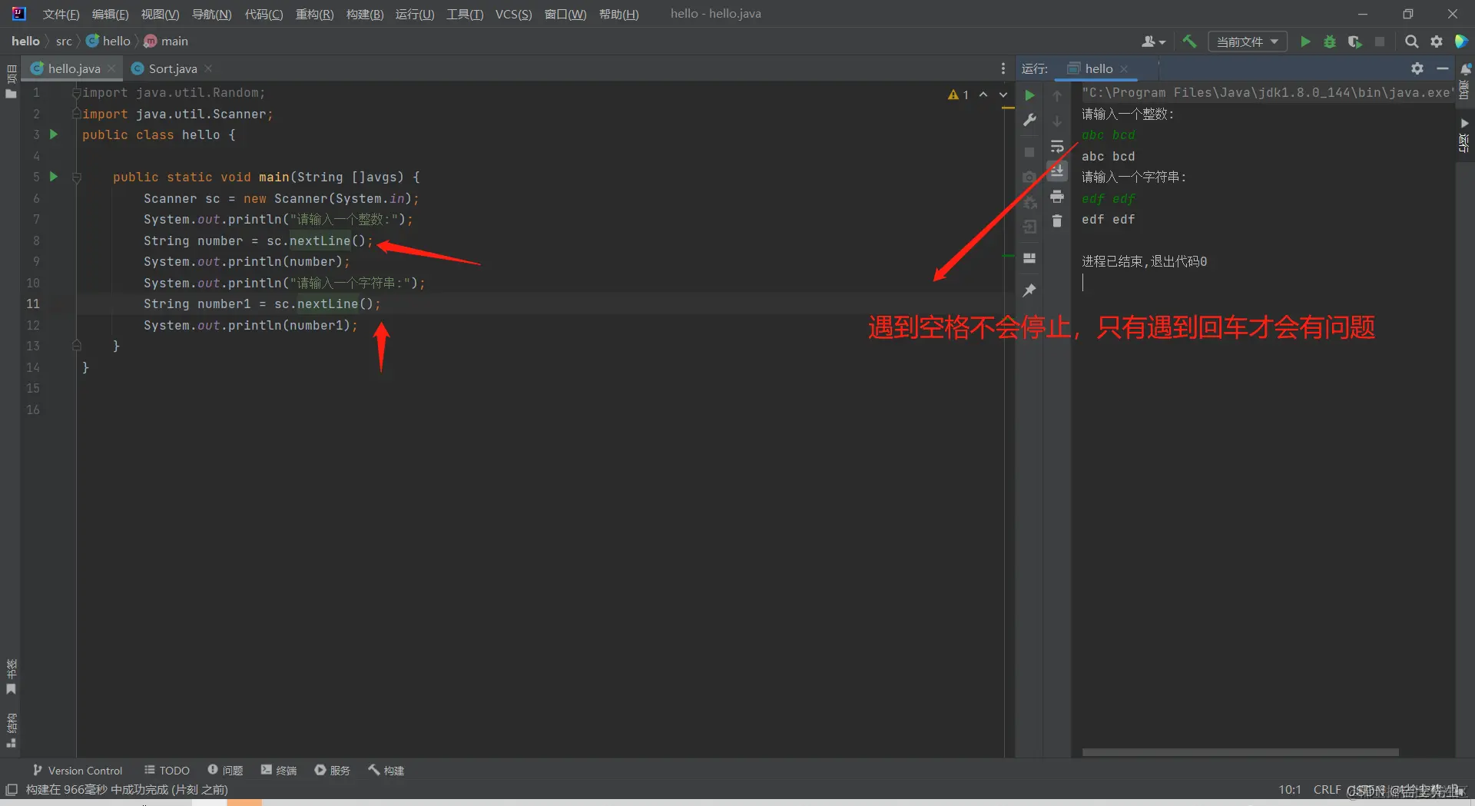Switch to the Sort.java editor tab
The width and height of the screenshot is (1475, 806).
click(173, 68)
